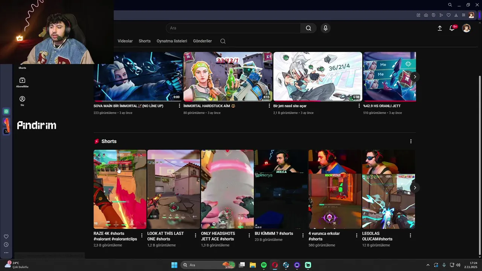This screenshot has height=271, width=482.
Task: Open the weather widget showing 24°C
Action: pos(17,265)
